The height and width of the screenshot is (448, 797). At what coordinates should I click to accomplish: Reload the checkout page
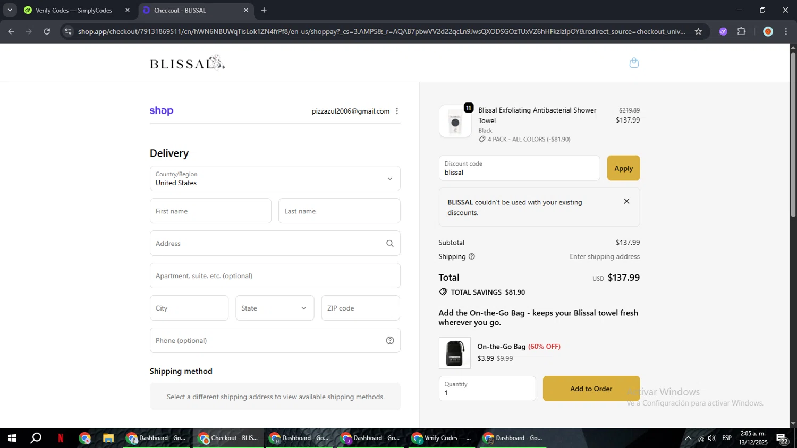[x=47, y=31]
